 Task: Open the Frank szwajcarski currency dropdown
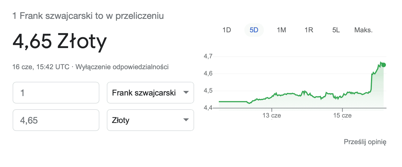pyautogui.click(x=150, y=93)
